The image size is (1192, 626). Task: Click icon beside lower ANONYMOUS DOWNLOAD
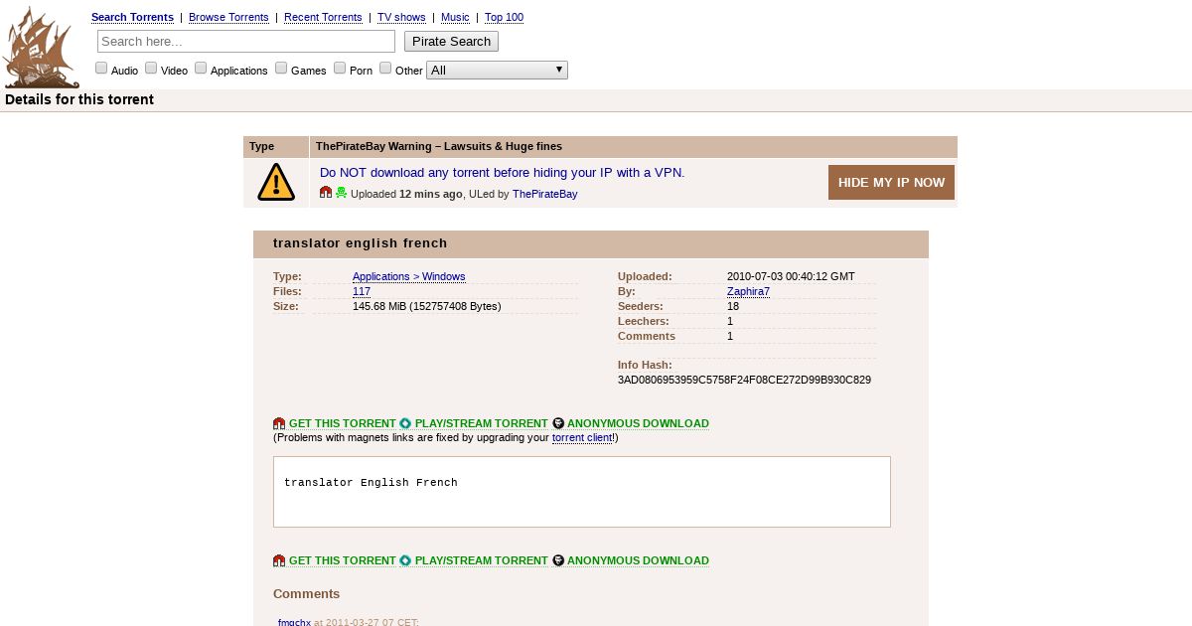558,560
